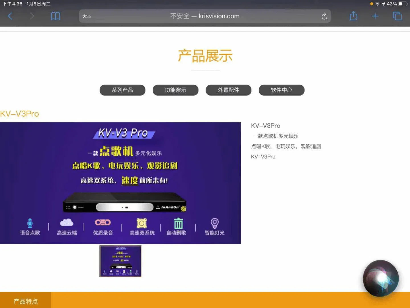The image size is (410, 308).
Task: Open the bookmarks book icon
Action: coord(55,16)
